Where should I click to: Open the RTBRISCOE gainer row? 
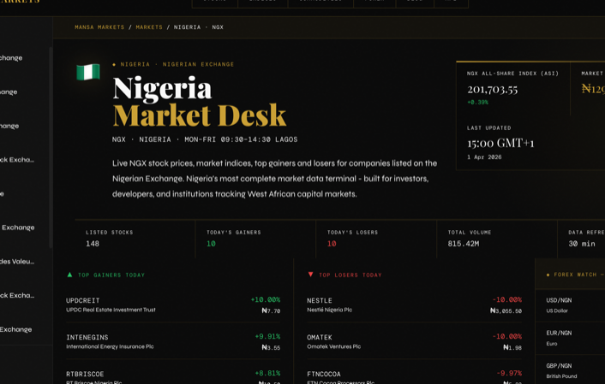pos(173,377)
